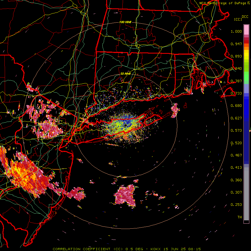Viewport: 251px width, 251px height.
Task: Click the 0.787 scale value
Action: pos(236,81)
